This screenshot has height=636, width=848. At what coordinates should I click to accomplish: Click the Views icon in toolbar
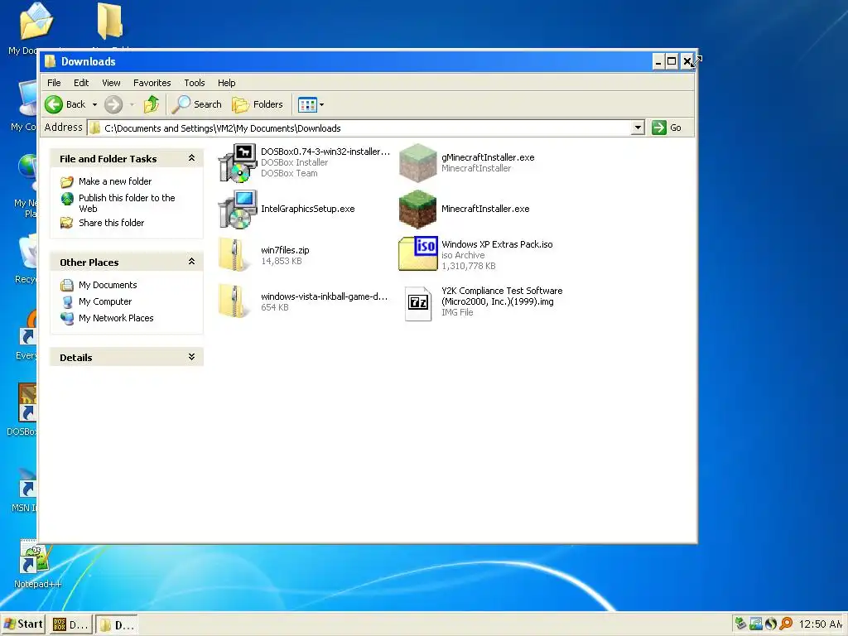click(x=307, y=105)
